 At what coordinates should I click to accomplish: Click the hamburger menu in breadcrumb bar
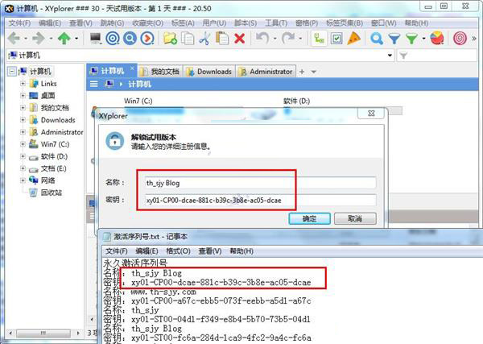click(x=93, y=84)
